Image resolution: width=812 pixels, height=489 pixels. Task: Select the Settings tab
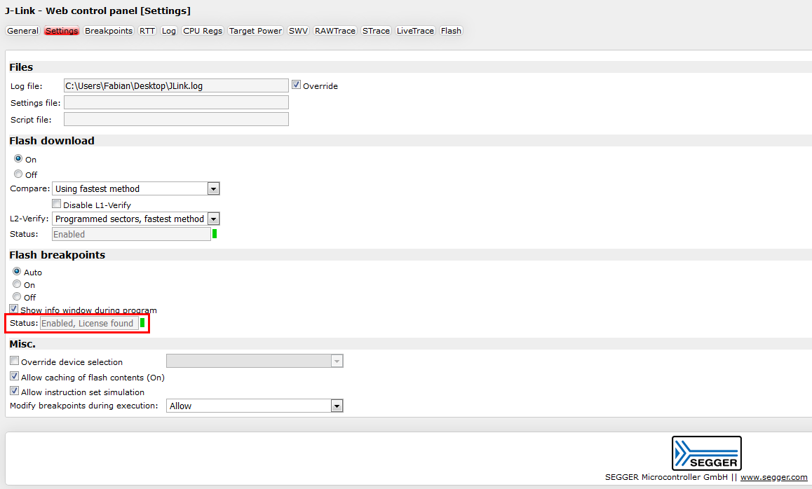click(61, 31)
